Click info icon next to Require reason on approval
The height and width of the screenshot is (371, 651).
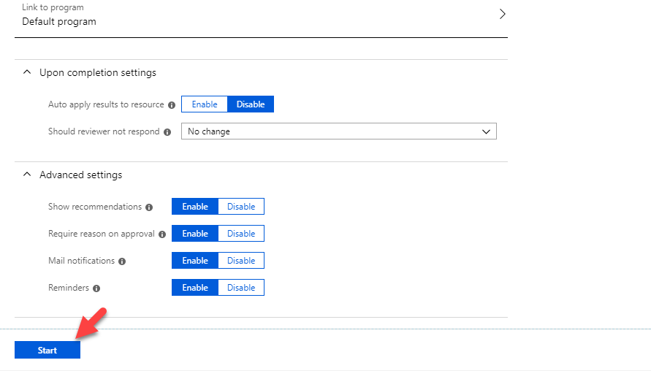coord(162,234)
